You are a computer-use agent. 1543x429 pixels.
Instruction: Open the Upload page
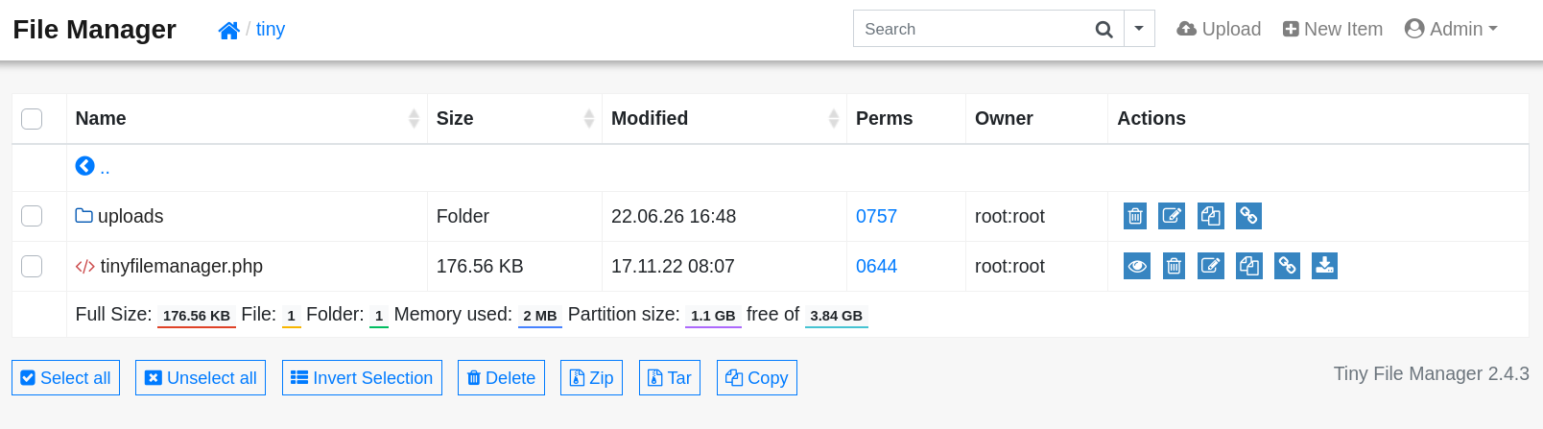[1219, 29]
